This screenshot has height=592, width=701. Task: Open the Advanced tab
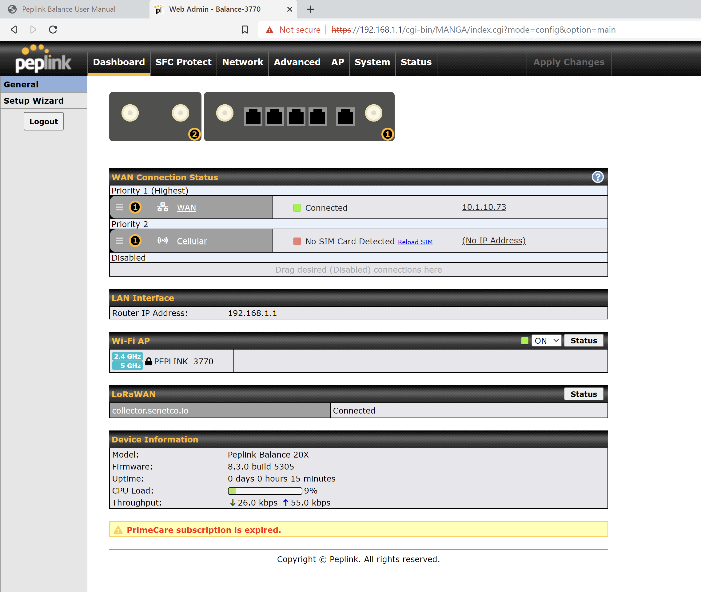(x=297, y=62)
